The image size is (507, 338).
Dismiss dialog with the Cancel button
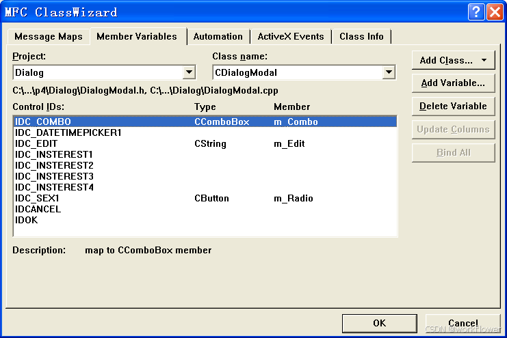pyautogui.click(x=463, y=323)
